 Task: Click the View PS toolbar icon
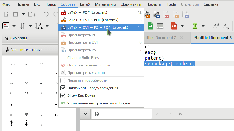(186, 14)
